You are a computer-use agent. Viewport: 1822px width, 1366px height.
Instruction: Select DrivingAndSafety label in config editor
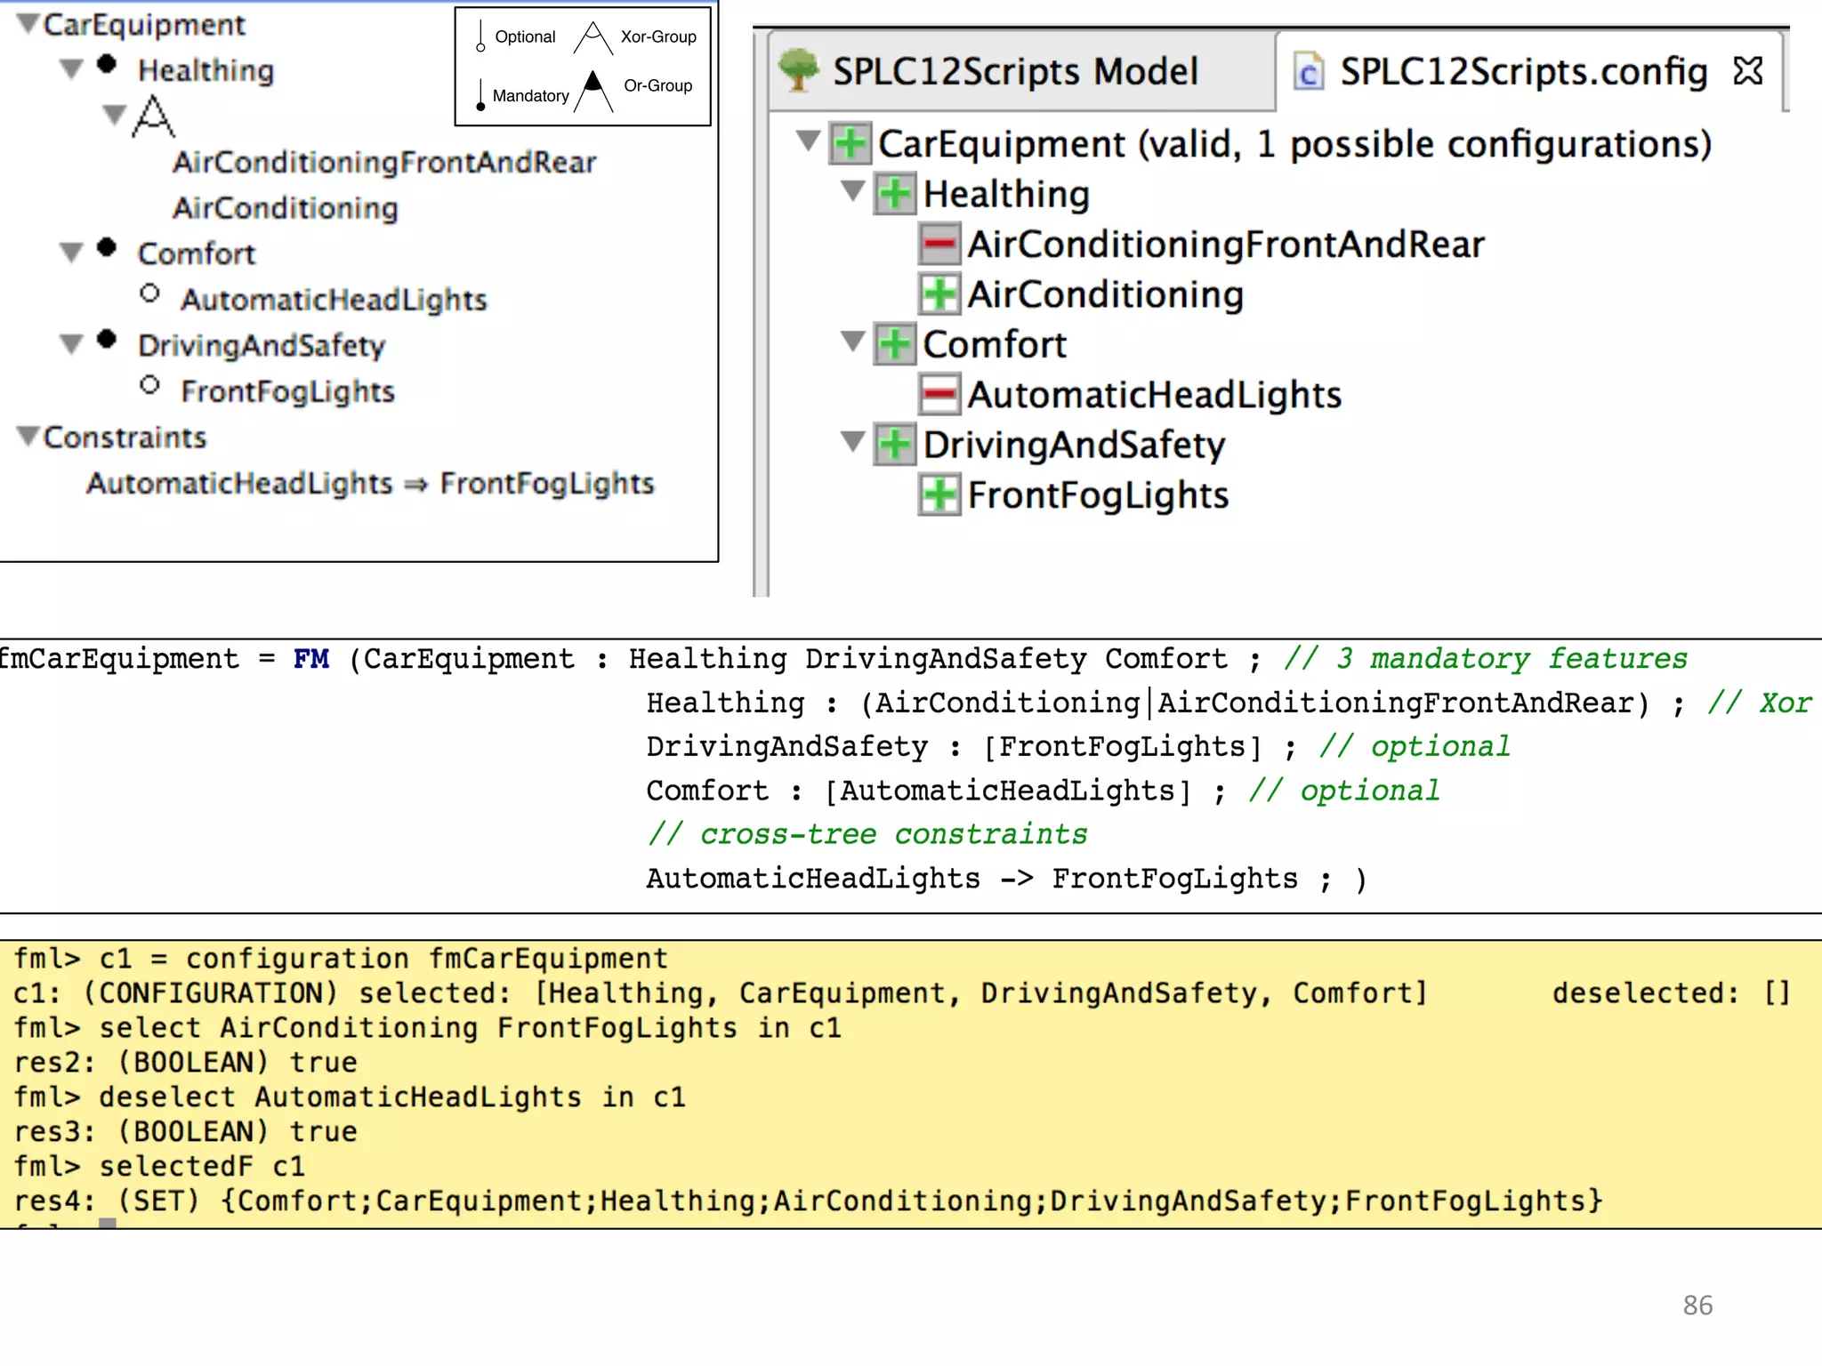[1075, 445]
